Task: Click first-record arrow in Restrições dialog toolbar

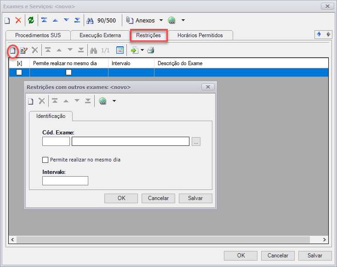Action: click(x=55, y=101)
